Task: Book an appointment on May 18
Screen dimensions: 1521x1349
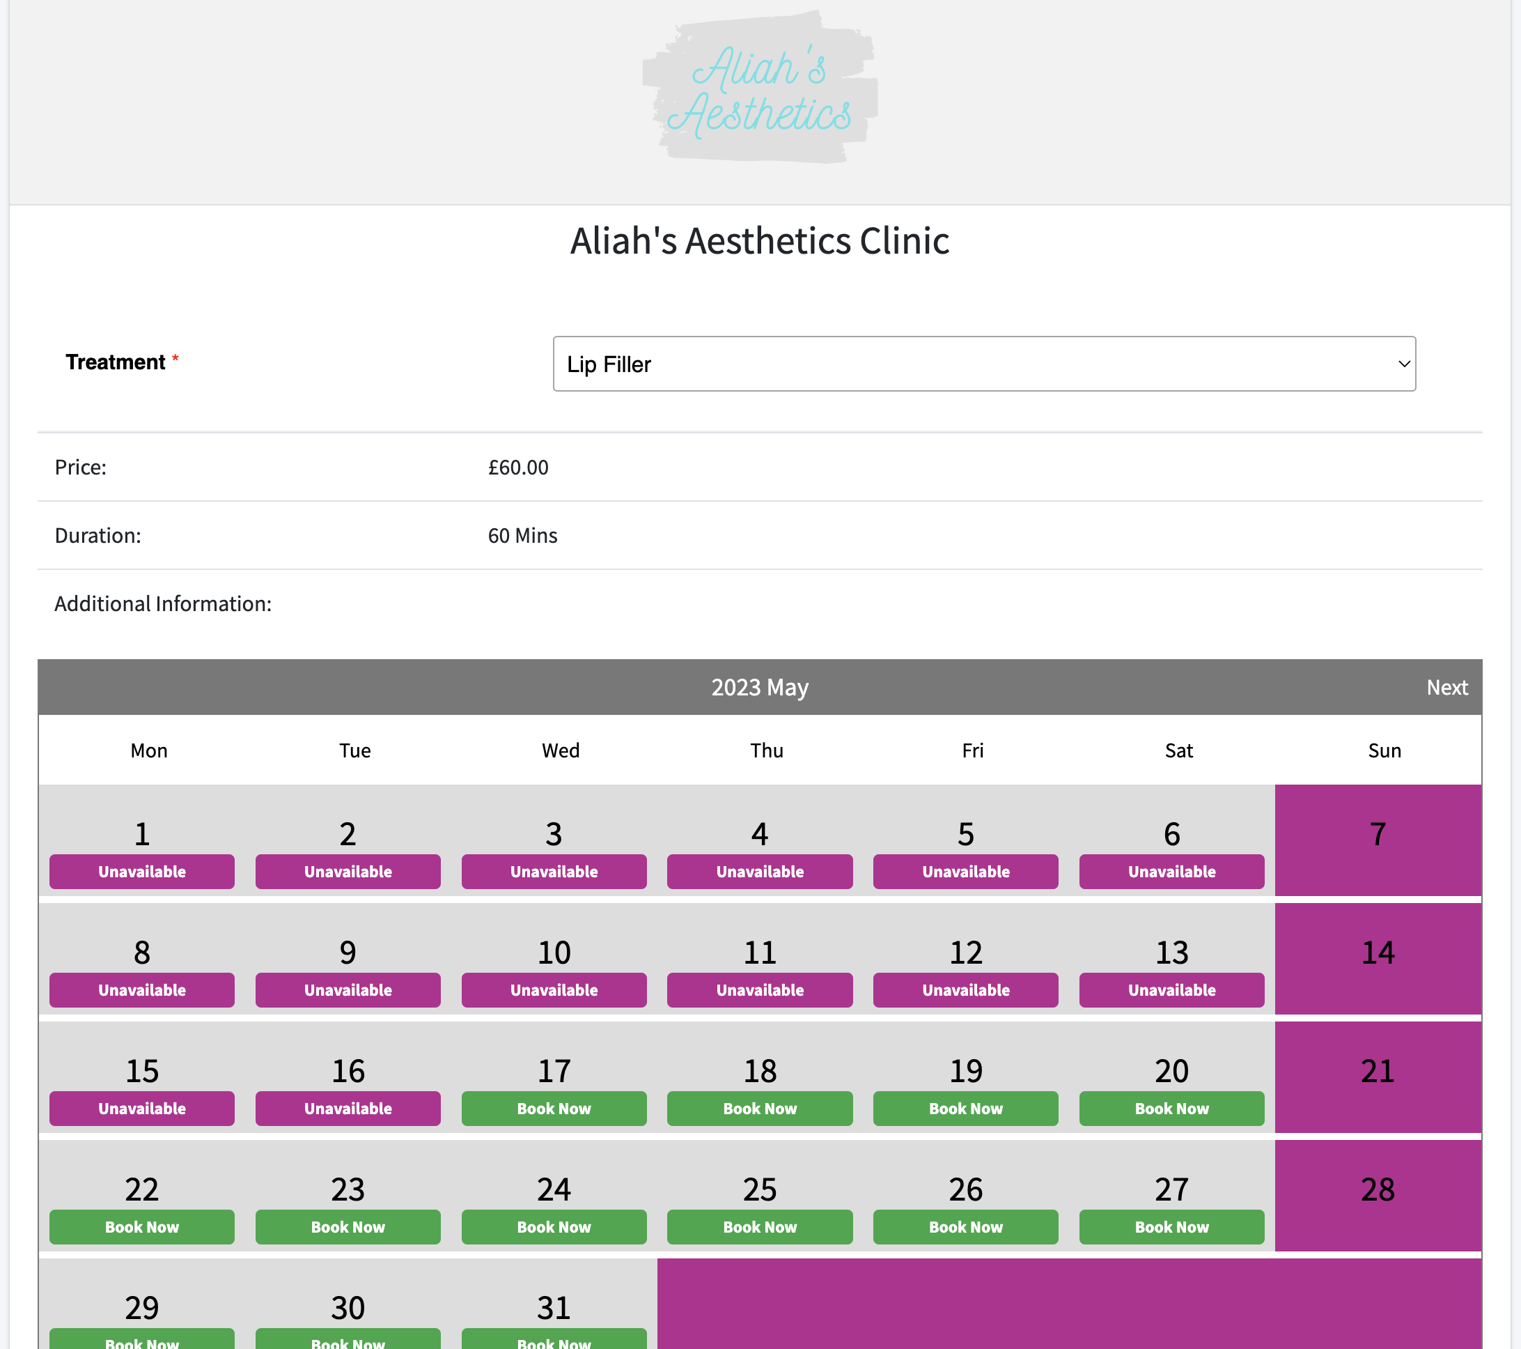Action: point(760,1109)
